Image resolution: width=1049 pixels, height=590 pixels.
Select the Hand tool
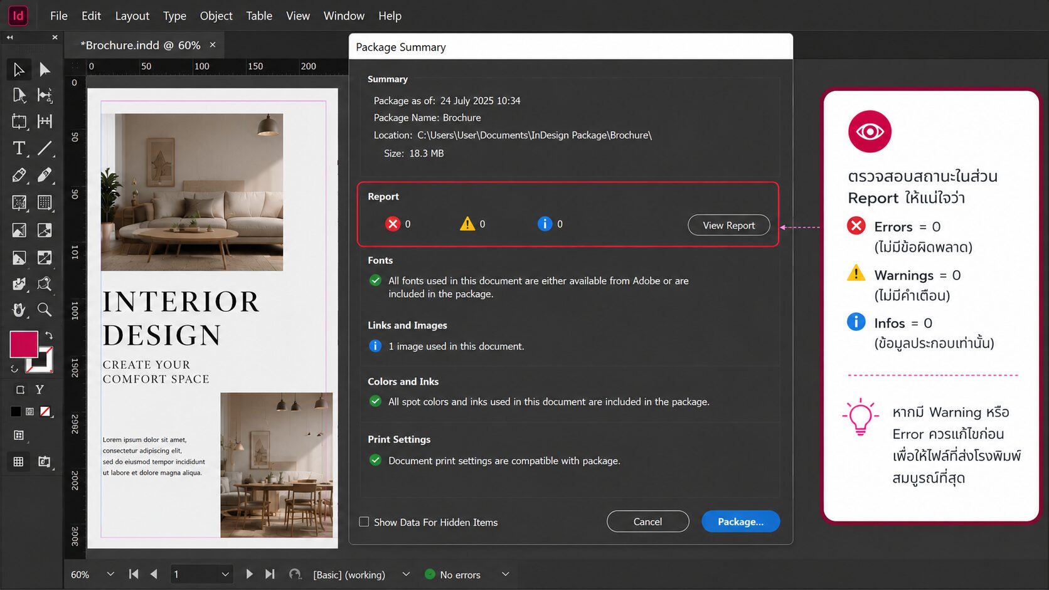click(19, 309)
